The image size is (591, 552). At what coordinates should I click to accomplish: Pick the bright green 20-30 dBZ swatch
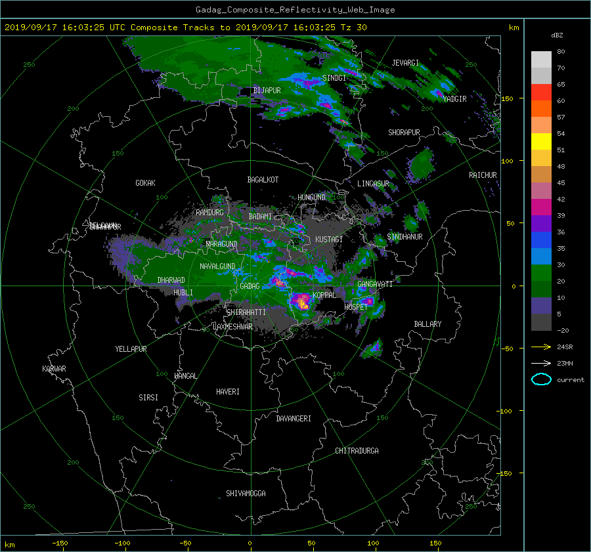point(541,273)
